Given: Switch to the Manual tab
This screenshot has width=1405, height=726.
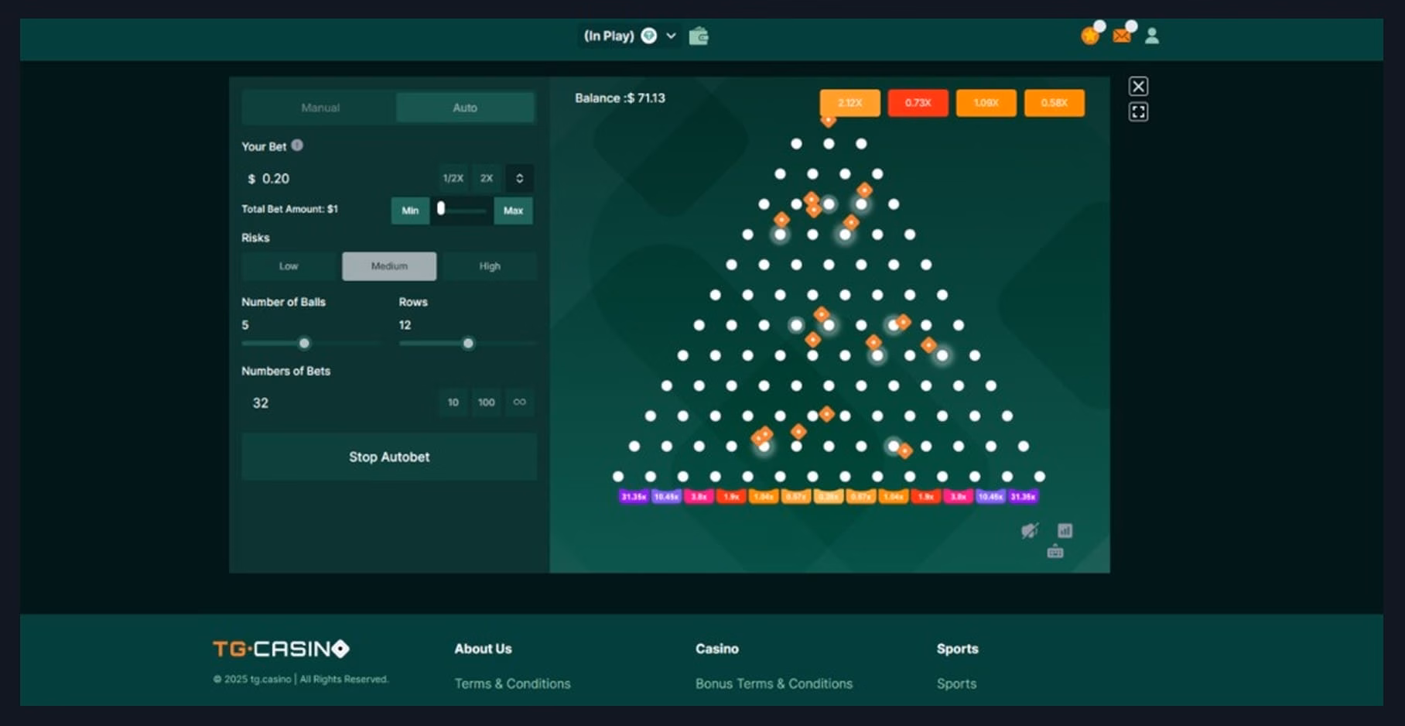Looking at the screenshot, I should coord(320,108).
